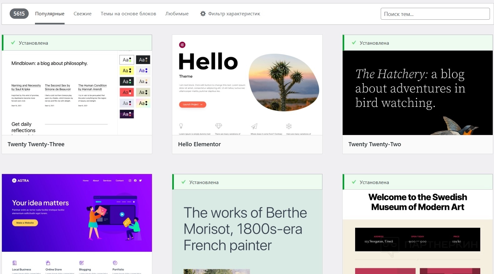The image size is (494, 274).
Task: Click the snowflake icon in Hello Elementor preview
Action: pyautogui.click(x=289, y=126)
